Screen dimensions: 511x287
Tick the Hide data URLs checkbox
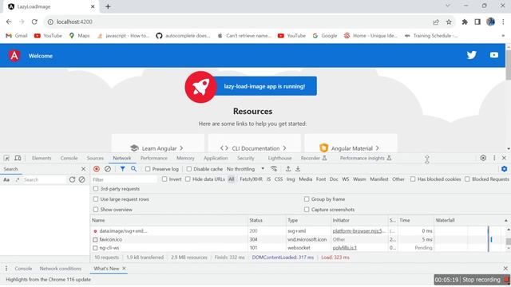click(188, 179)
